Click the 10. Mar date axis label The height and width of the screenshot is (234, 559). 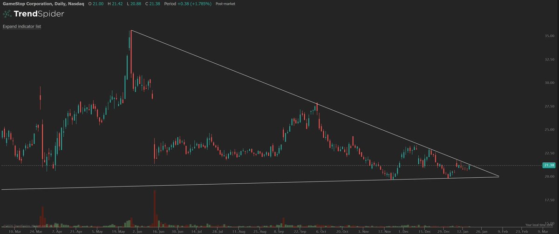point(14,231)
